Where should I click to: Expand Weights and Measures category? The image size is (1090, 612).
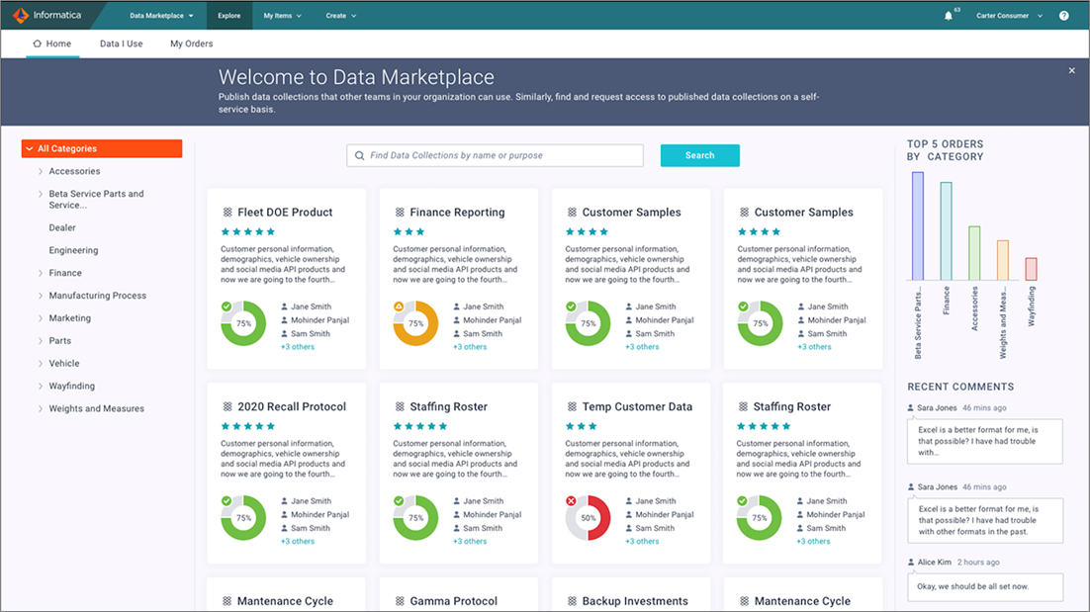pyautogui.click(x=41, y=408)
